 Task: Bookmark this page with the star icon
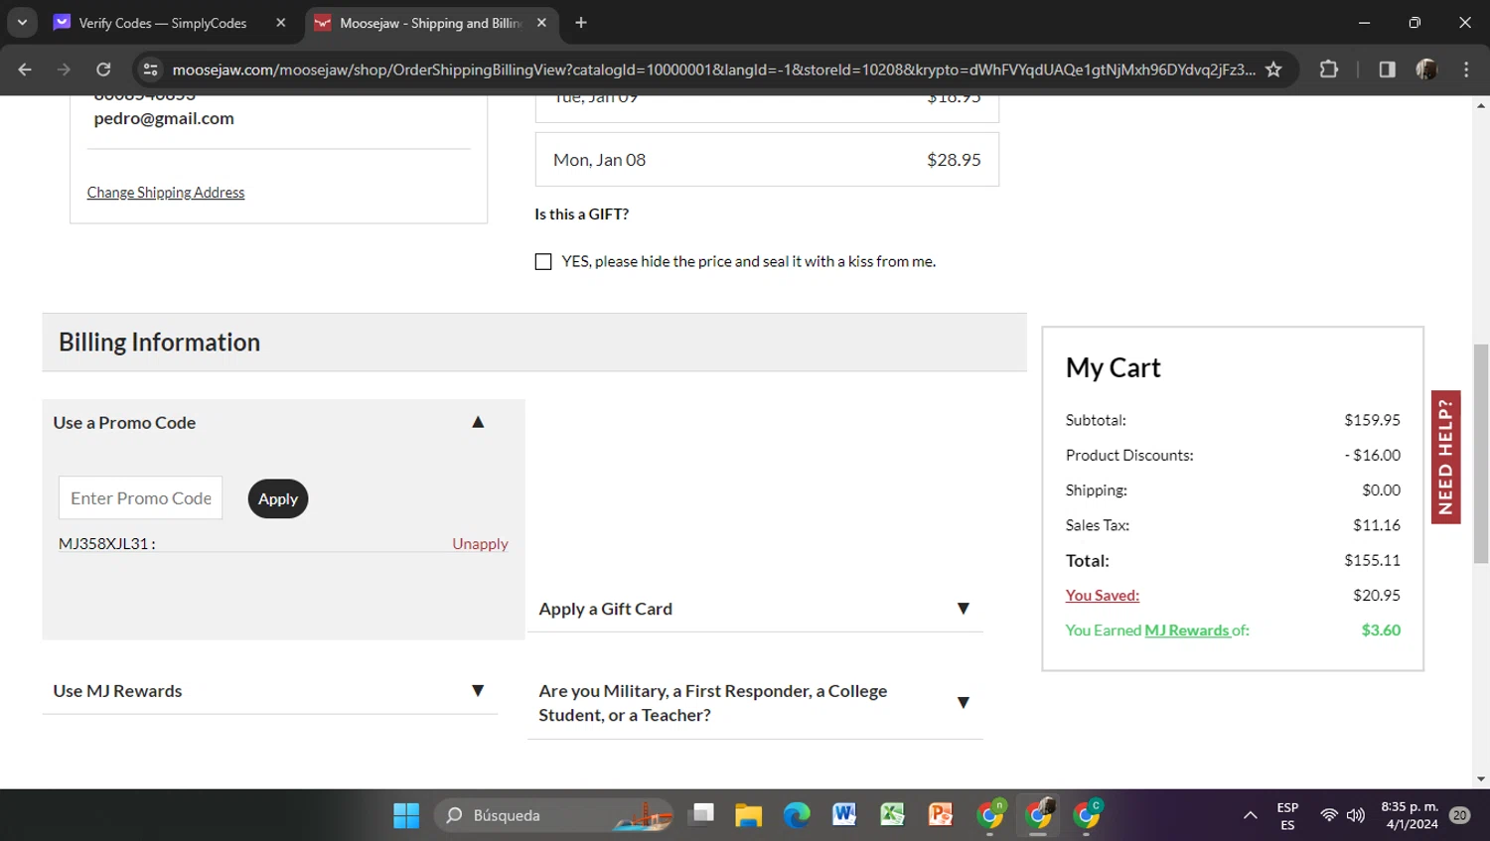(x=1273, y=70)
